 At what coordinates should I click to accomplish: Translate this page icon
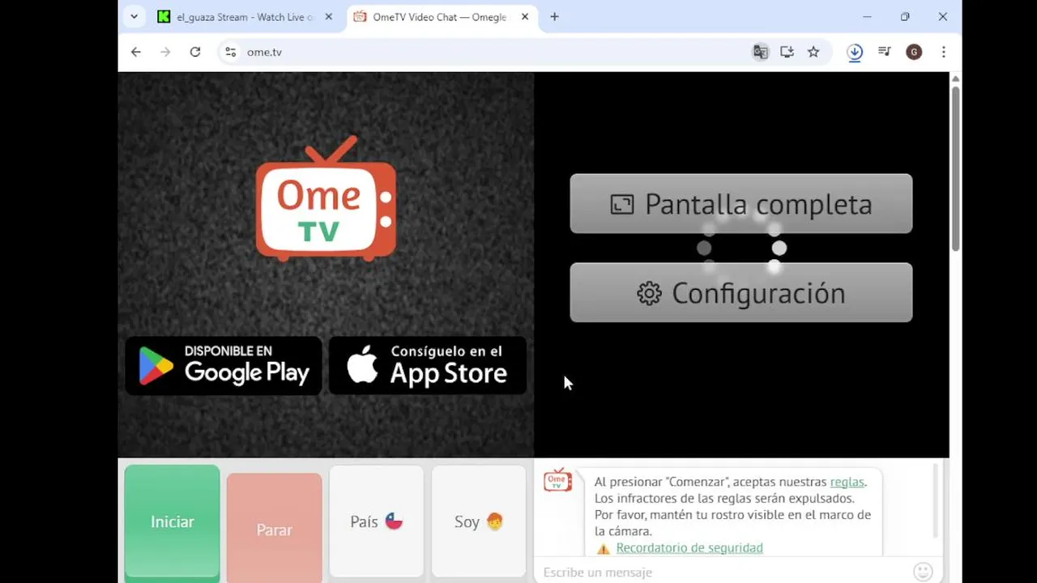click(x=760, y=52)
